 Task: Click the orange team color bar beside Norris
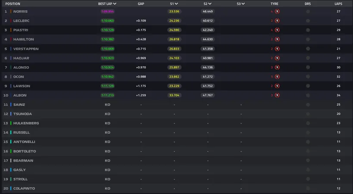11,12
